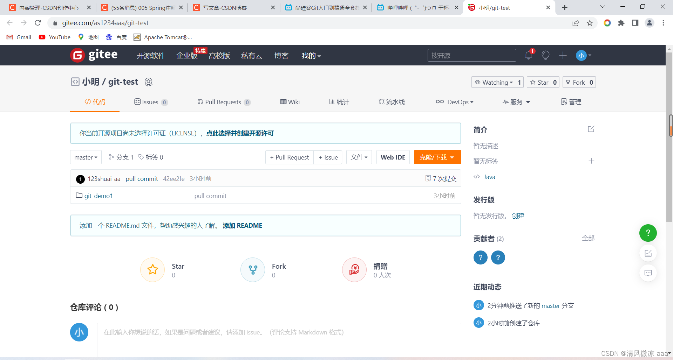Click the lightbulb feedback icon in header
This screenshot has height=360, width=673.
[x=545, y=55]
